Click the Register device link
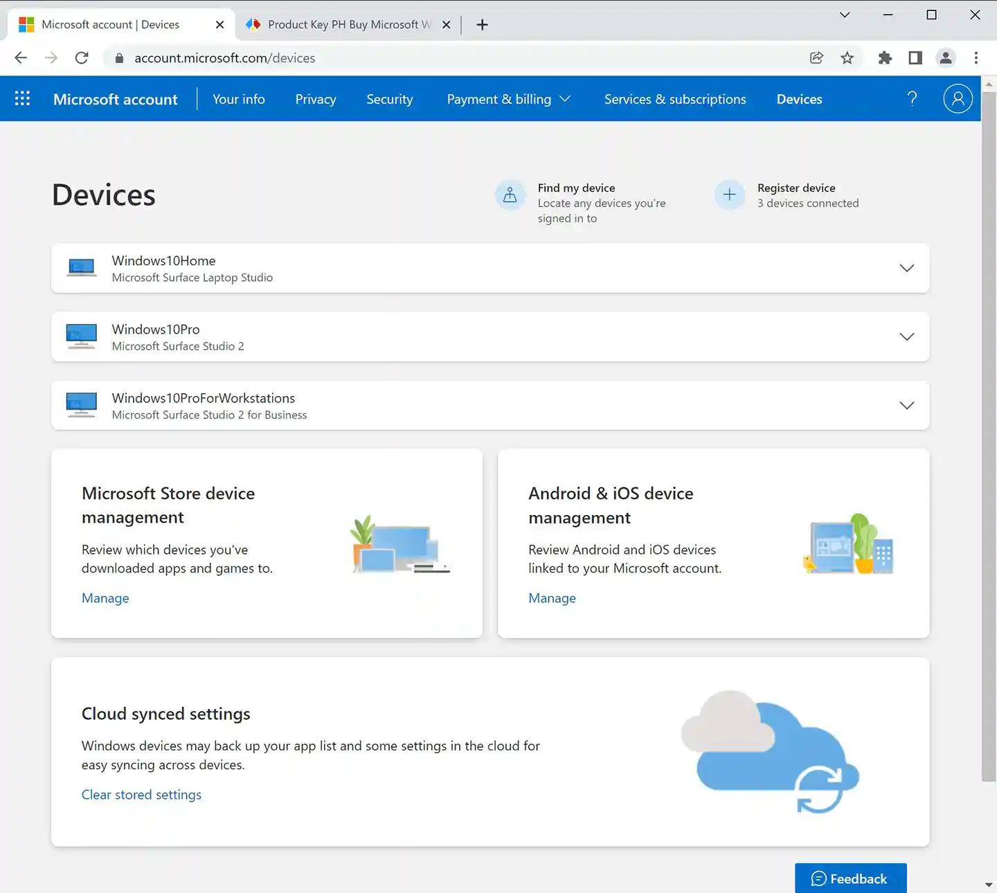The width and height of the screenshot is (997, 893). [796, 188]
